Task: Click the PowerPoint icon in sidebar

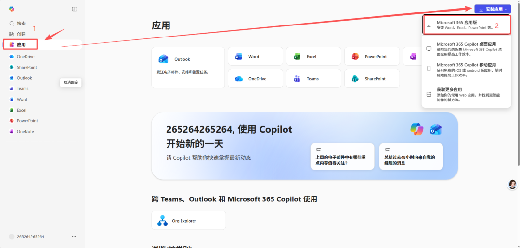Action: 12,121
